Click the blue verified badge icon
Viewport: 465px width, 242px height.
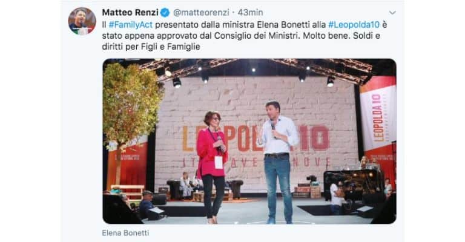tap(165, 13)
